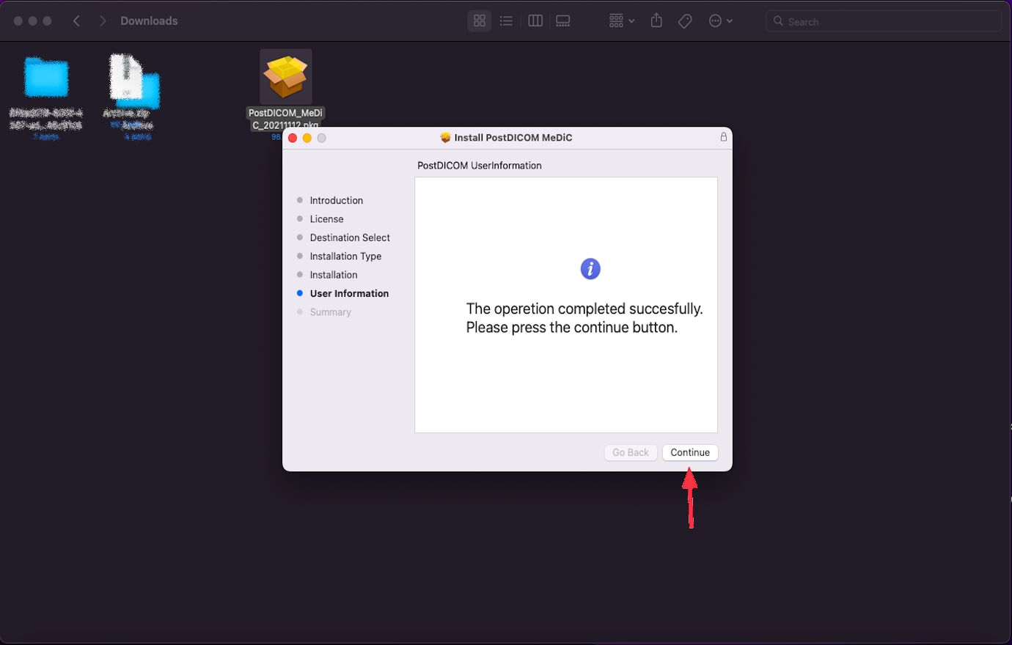This screenshot has height=645, width=1012.
Task: Select the Introduction step in the sidebar
Action: coord(336,200)
